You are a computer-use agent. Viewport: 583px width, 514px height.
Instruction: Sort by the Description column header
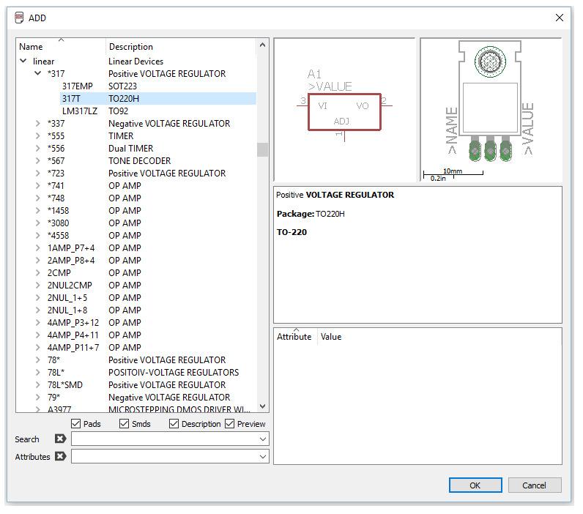(x=182, y=46)
